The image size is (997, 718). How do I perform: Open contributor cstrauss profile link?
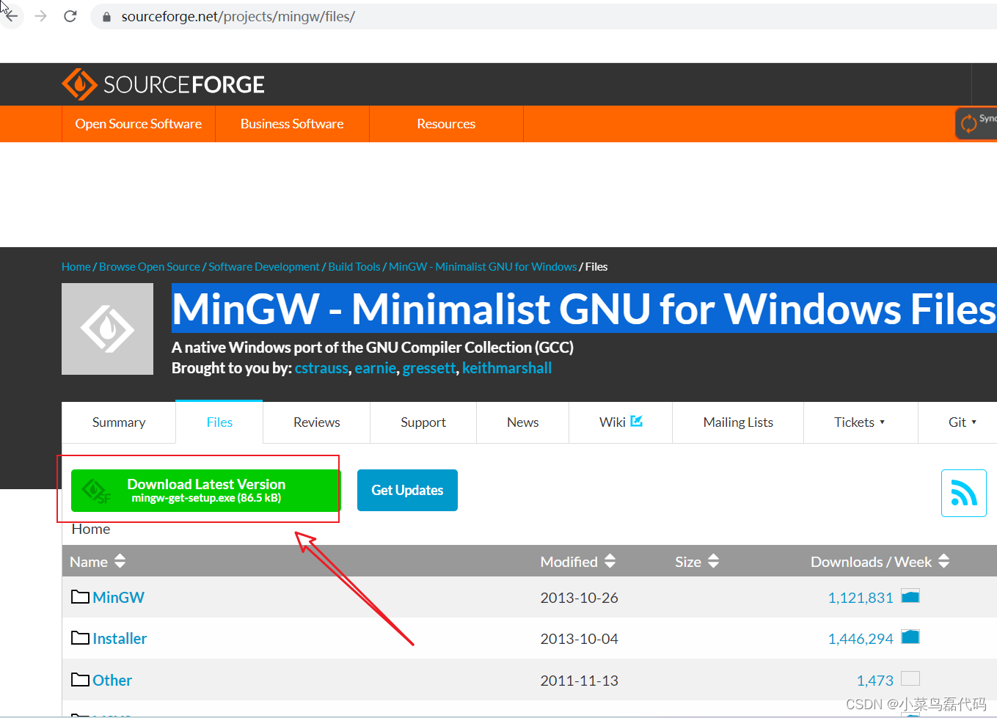321,368
